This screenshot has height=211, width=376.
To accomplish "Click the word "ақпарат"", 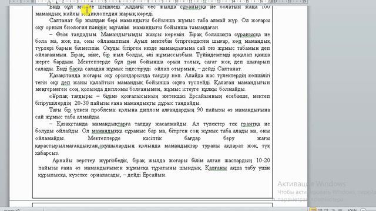I will point(234,146).
